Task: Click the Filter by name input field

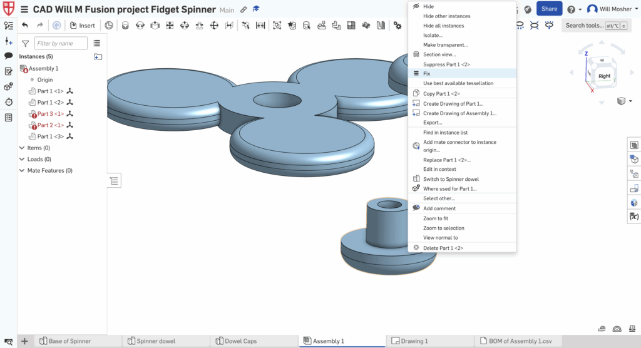Action: [x=61, y=44]
